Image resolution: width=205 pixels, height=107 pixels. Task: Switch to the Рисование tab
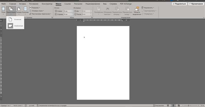[34, 4]
